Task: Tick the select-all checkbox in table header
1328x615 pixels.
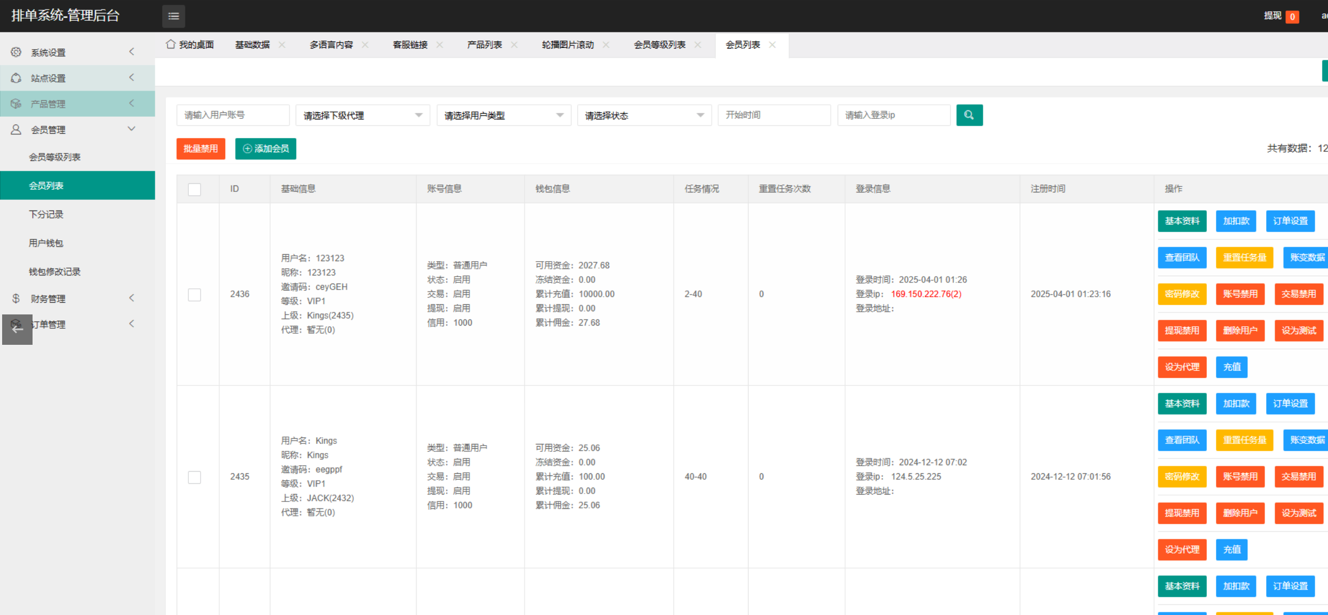Action: 194,189
